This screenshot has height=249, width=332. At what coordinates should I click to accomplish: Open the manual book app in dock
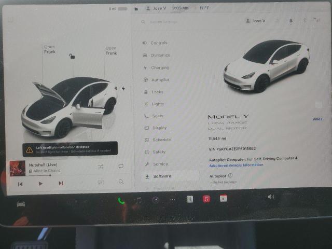tap(190, 199)
